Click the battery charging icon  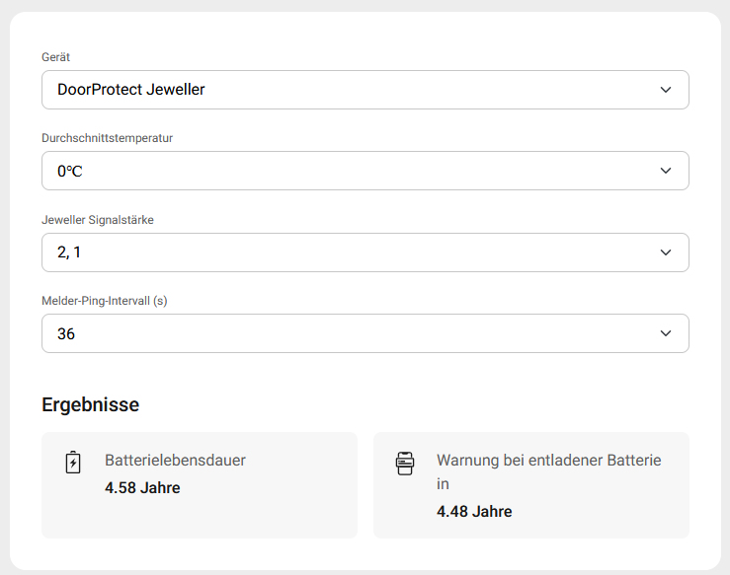click(73, 463)
